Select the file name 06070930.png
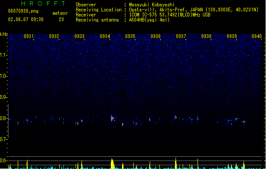 [x=23, y=11]
